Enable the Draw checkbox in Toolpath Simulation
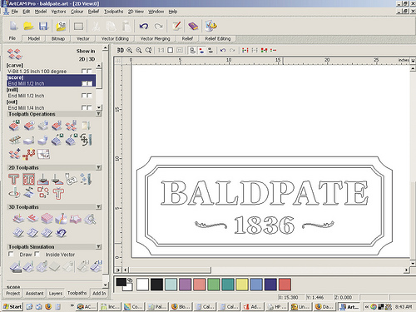This screenshot has width=416, height=312. tap(11, 254)
